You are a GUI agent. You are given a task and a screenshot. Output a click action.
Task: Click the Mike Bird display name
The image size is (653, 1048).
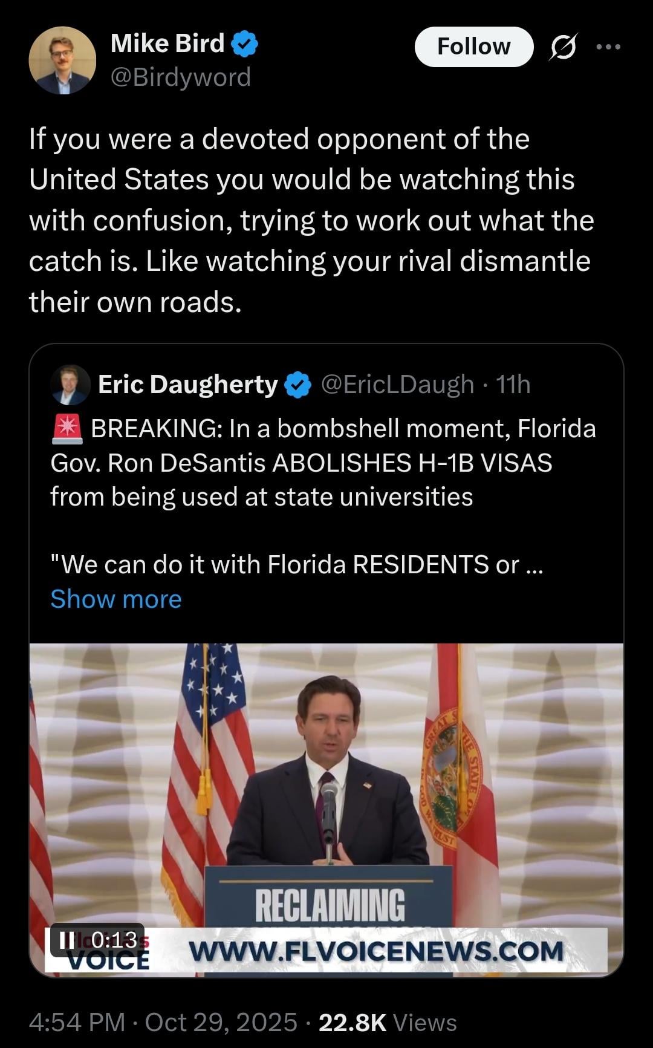coord(167,44)
